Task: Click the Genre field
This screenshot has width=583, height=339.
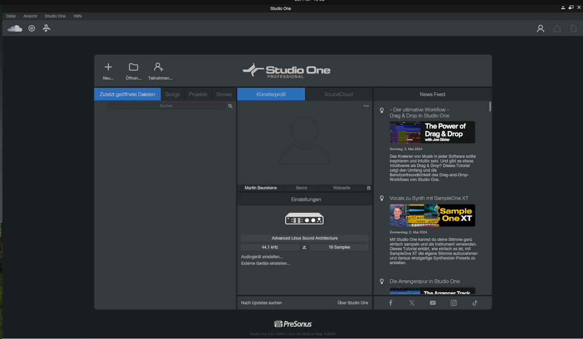Action: click(x=302, y=188)
